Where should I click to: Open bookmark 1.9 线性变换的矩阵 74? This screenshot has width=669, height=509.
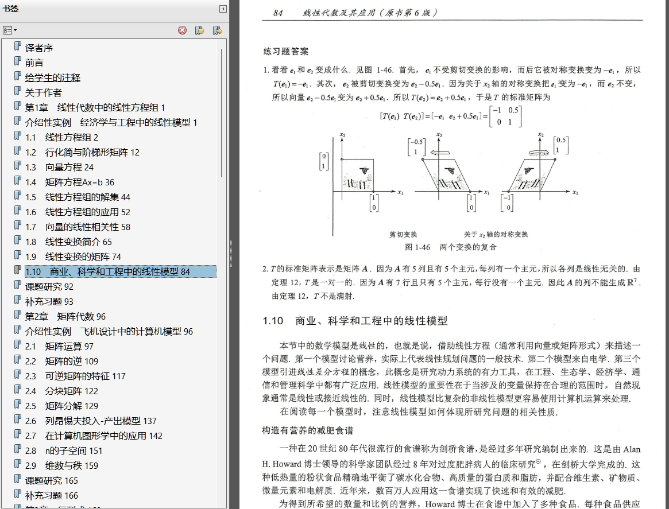(x=73, y=257)
